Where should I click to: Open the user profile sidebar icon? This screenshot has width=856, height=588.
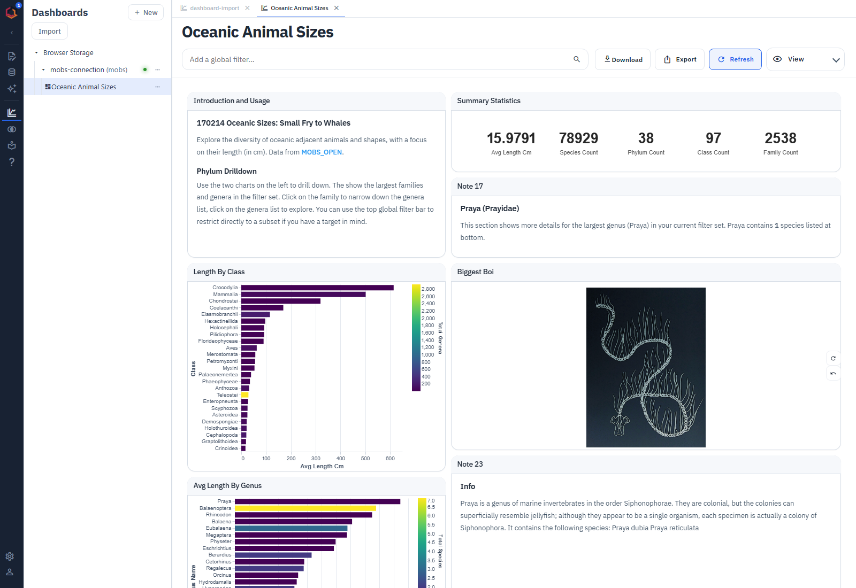pos(10,572)
